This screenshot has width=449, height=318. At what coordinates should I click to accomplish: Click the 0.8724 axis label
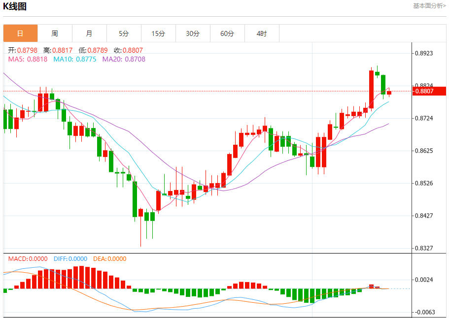(x=424, y=118)
